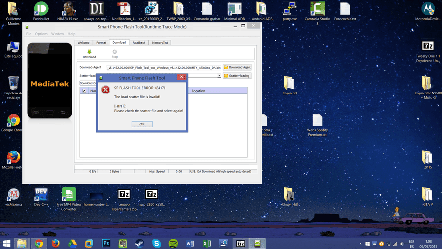Launch Spotify from the taskbar
This screenshot has width=442, height=249.
pos(173,244)
